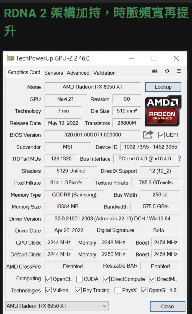Switch to the Sensors tab

pos(54,73)
